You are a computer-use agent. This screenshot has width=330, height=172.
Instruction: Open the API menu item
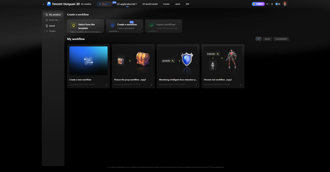(x=187, y=4)
